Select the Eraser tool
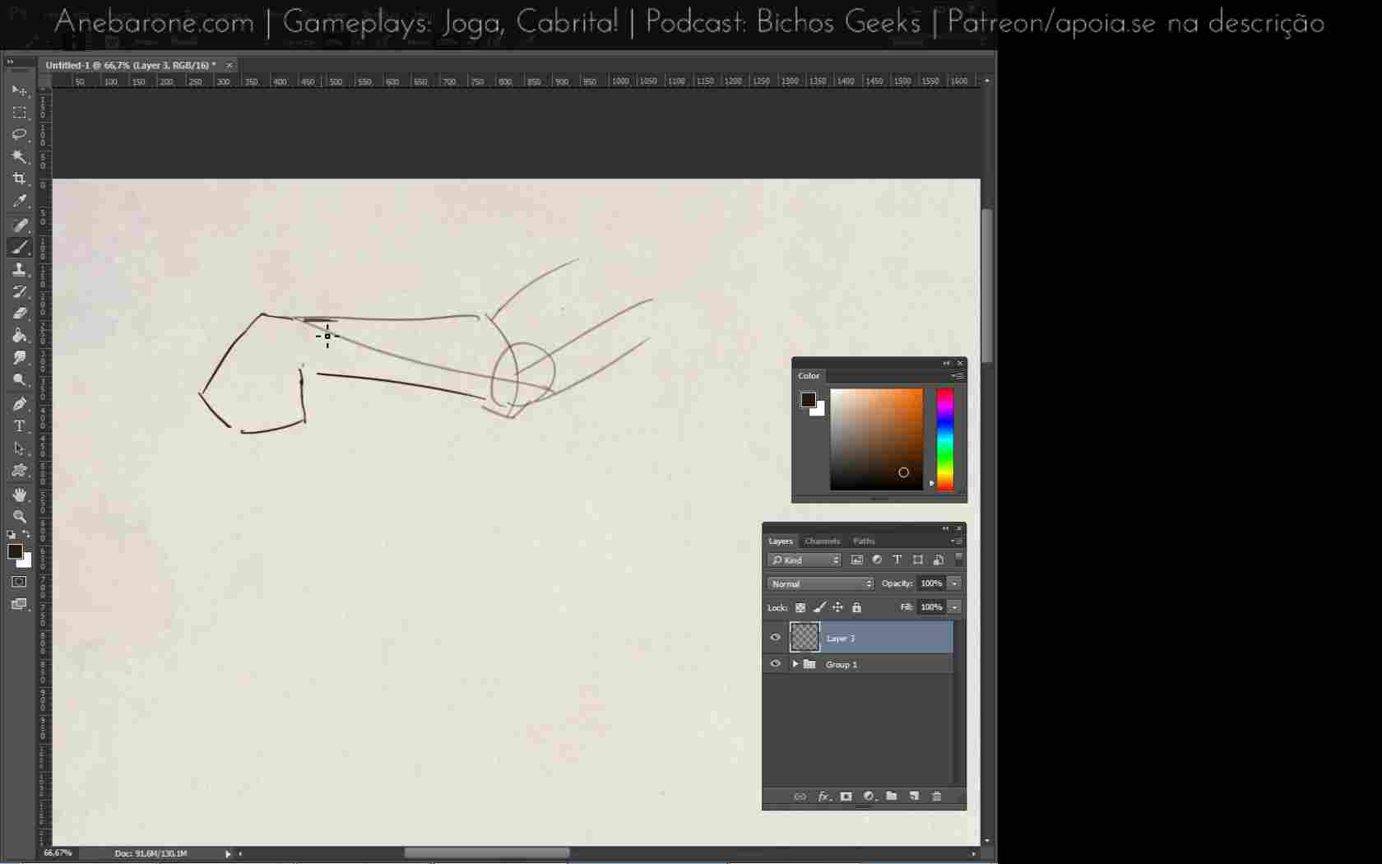The image size is (1382, 864). tap(20, 314)
